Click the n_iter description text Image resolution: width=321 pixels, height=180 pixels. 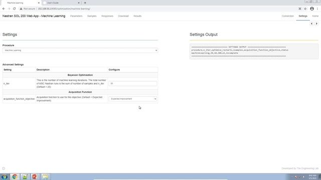click(x=71, y=83)
